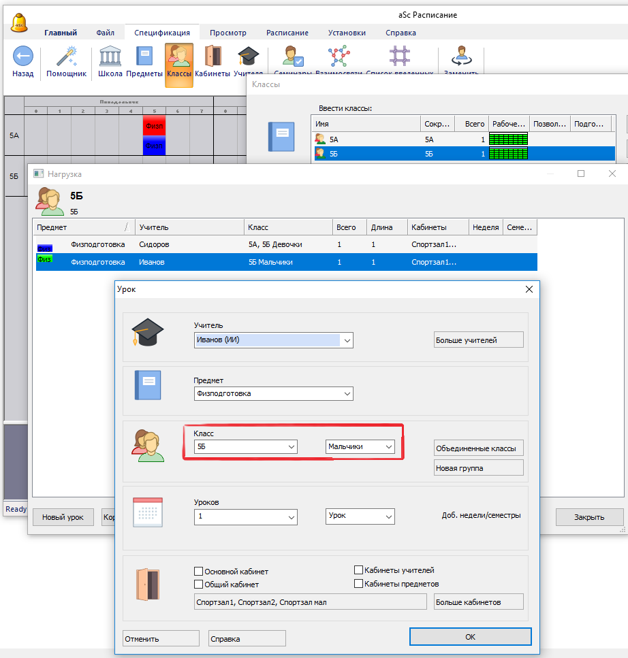Enable the Основной кабинет checkbox
The width and height of the screenshot is (628, 658).
tap(199, 572)
